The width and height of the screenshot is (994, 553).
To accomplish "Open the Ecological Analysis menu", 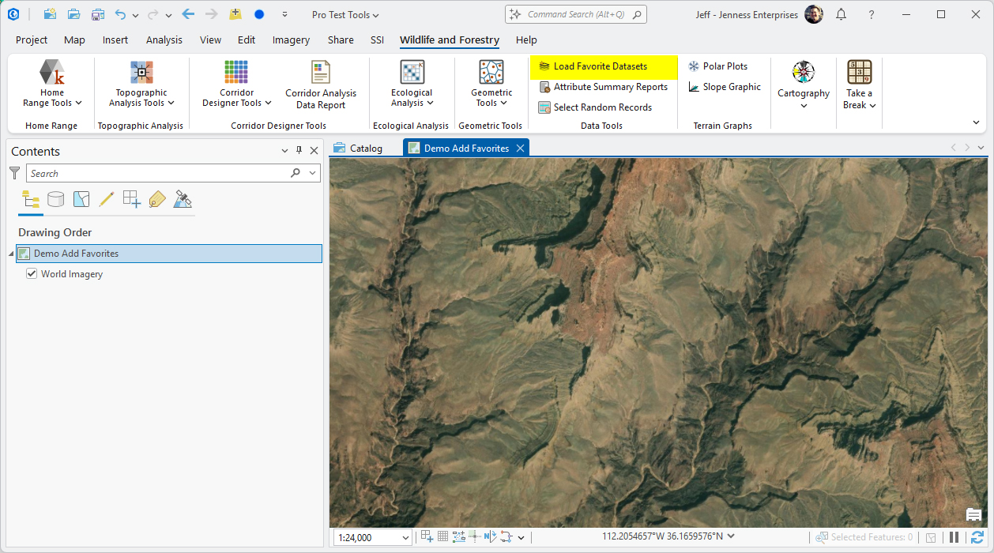I will pos(412,85).
